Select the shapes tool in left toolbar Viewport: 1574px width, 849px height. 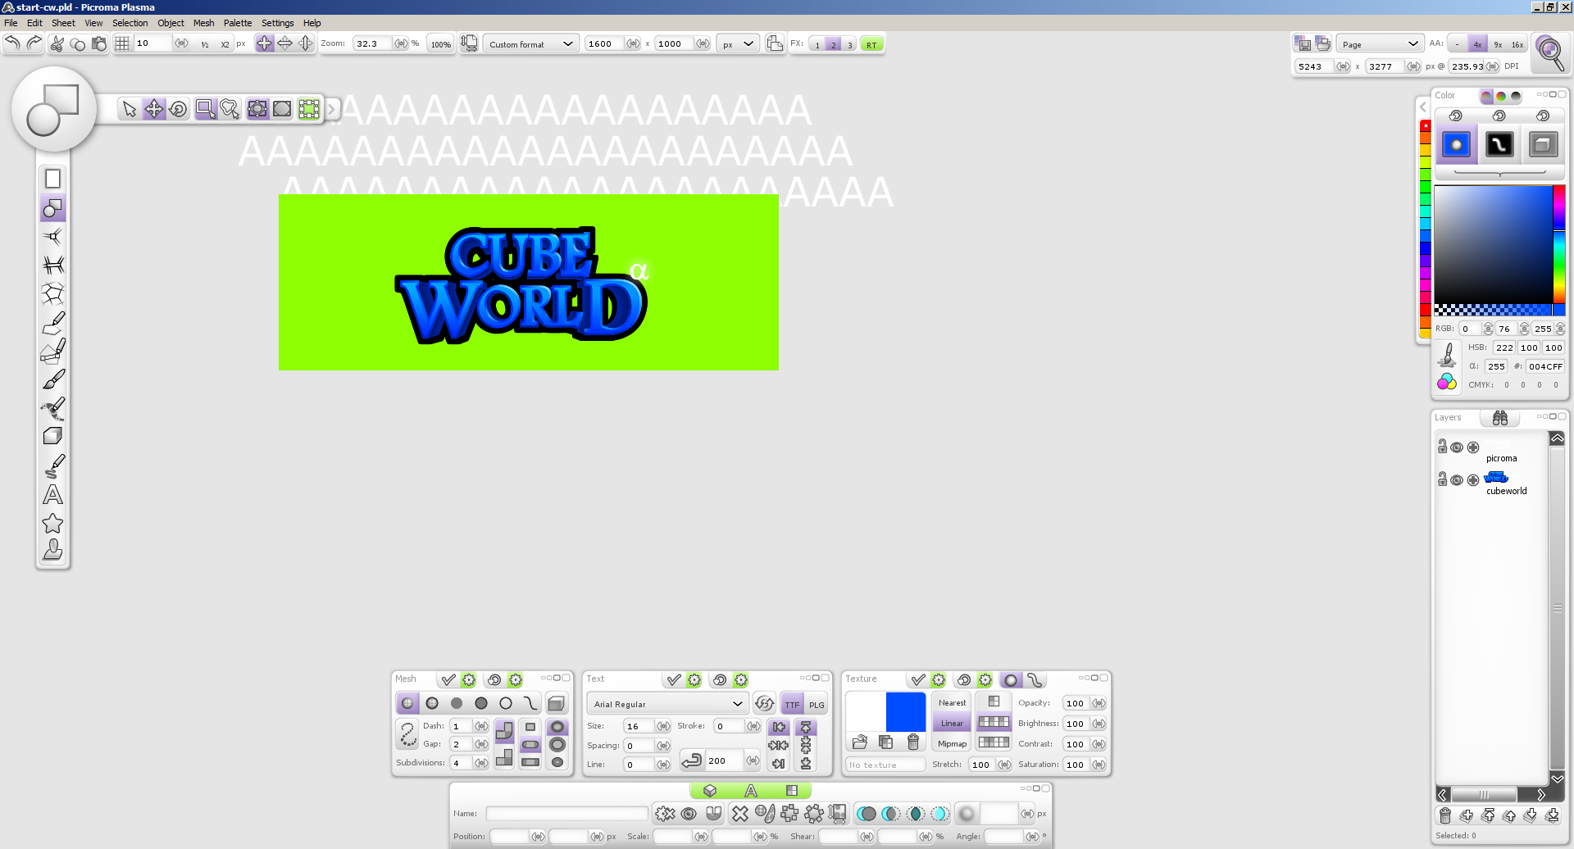coord(53,209)
